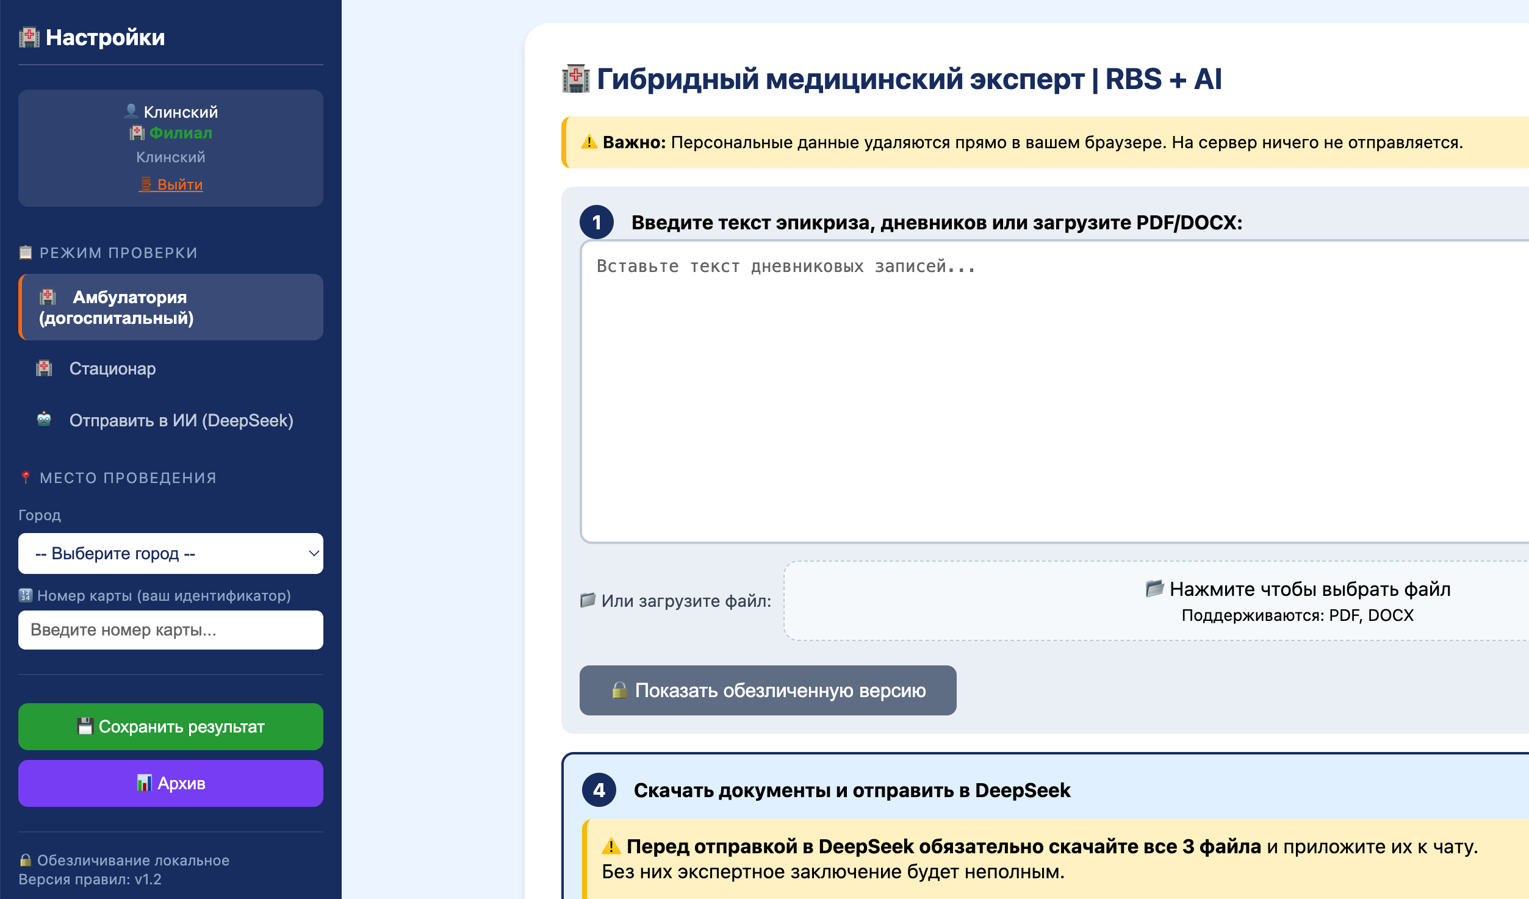This screenshot has height=899, width=1529.
Task: Click Поддерживаются: PDF, DOCX text
Action: click(1297, 615)
